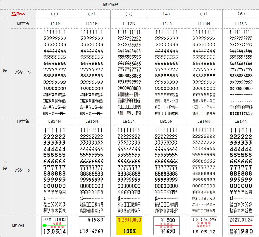The width and height of the screenshot is (259, 237).
Task: Select column number (4) header
Action: pos(166,14)
